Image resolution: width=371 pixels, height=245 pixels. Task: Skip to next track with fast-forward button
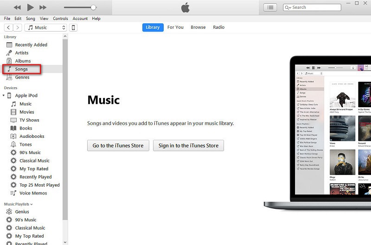click(43, 7)
